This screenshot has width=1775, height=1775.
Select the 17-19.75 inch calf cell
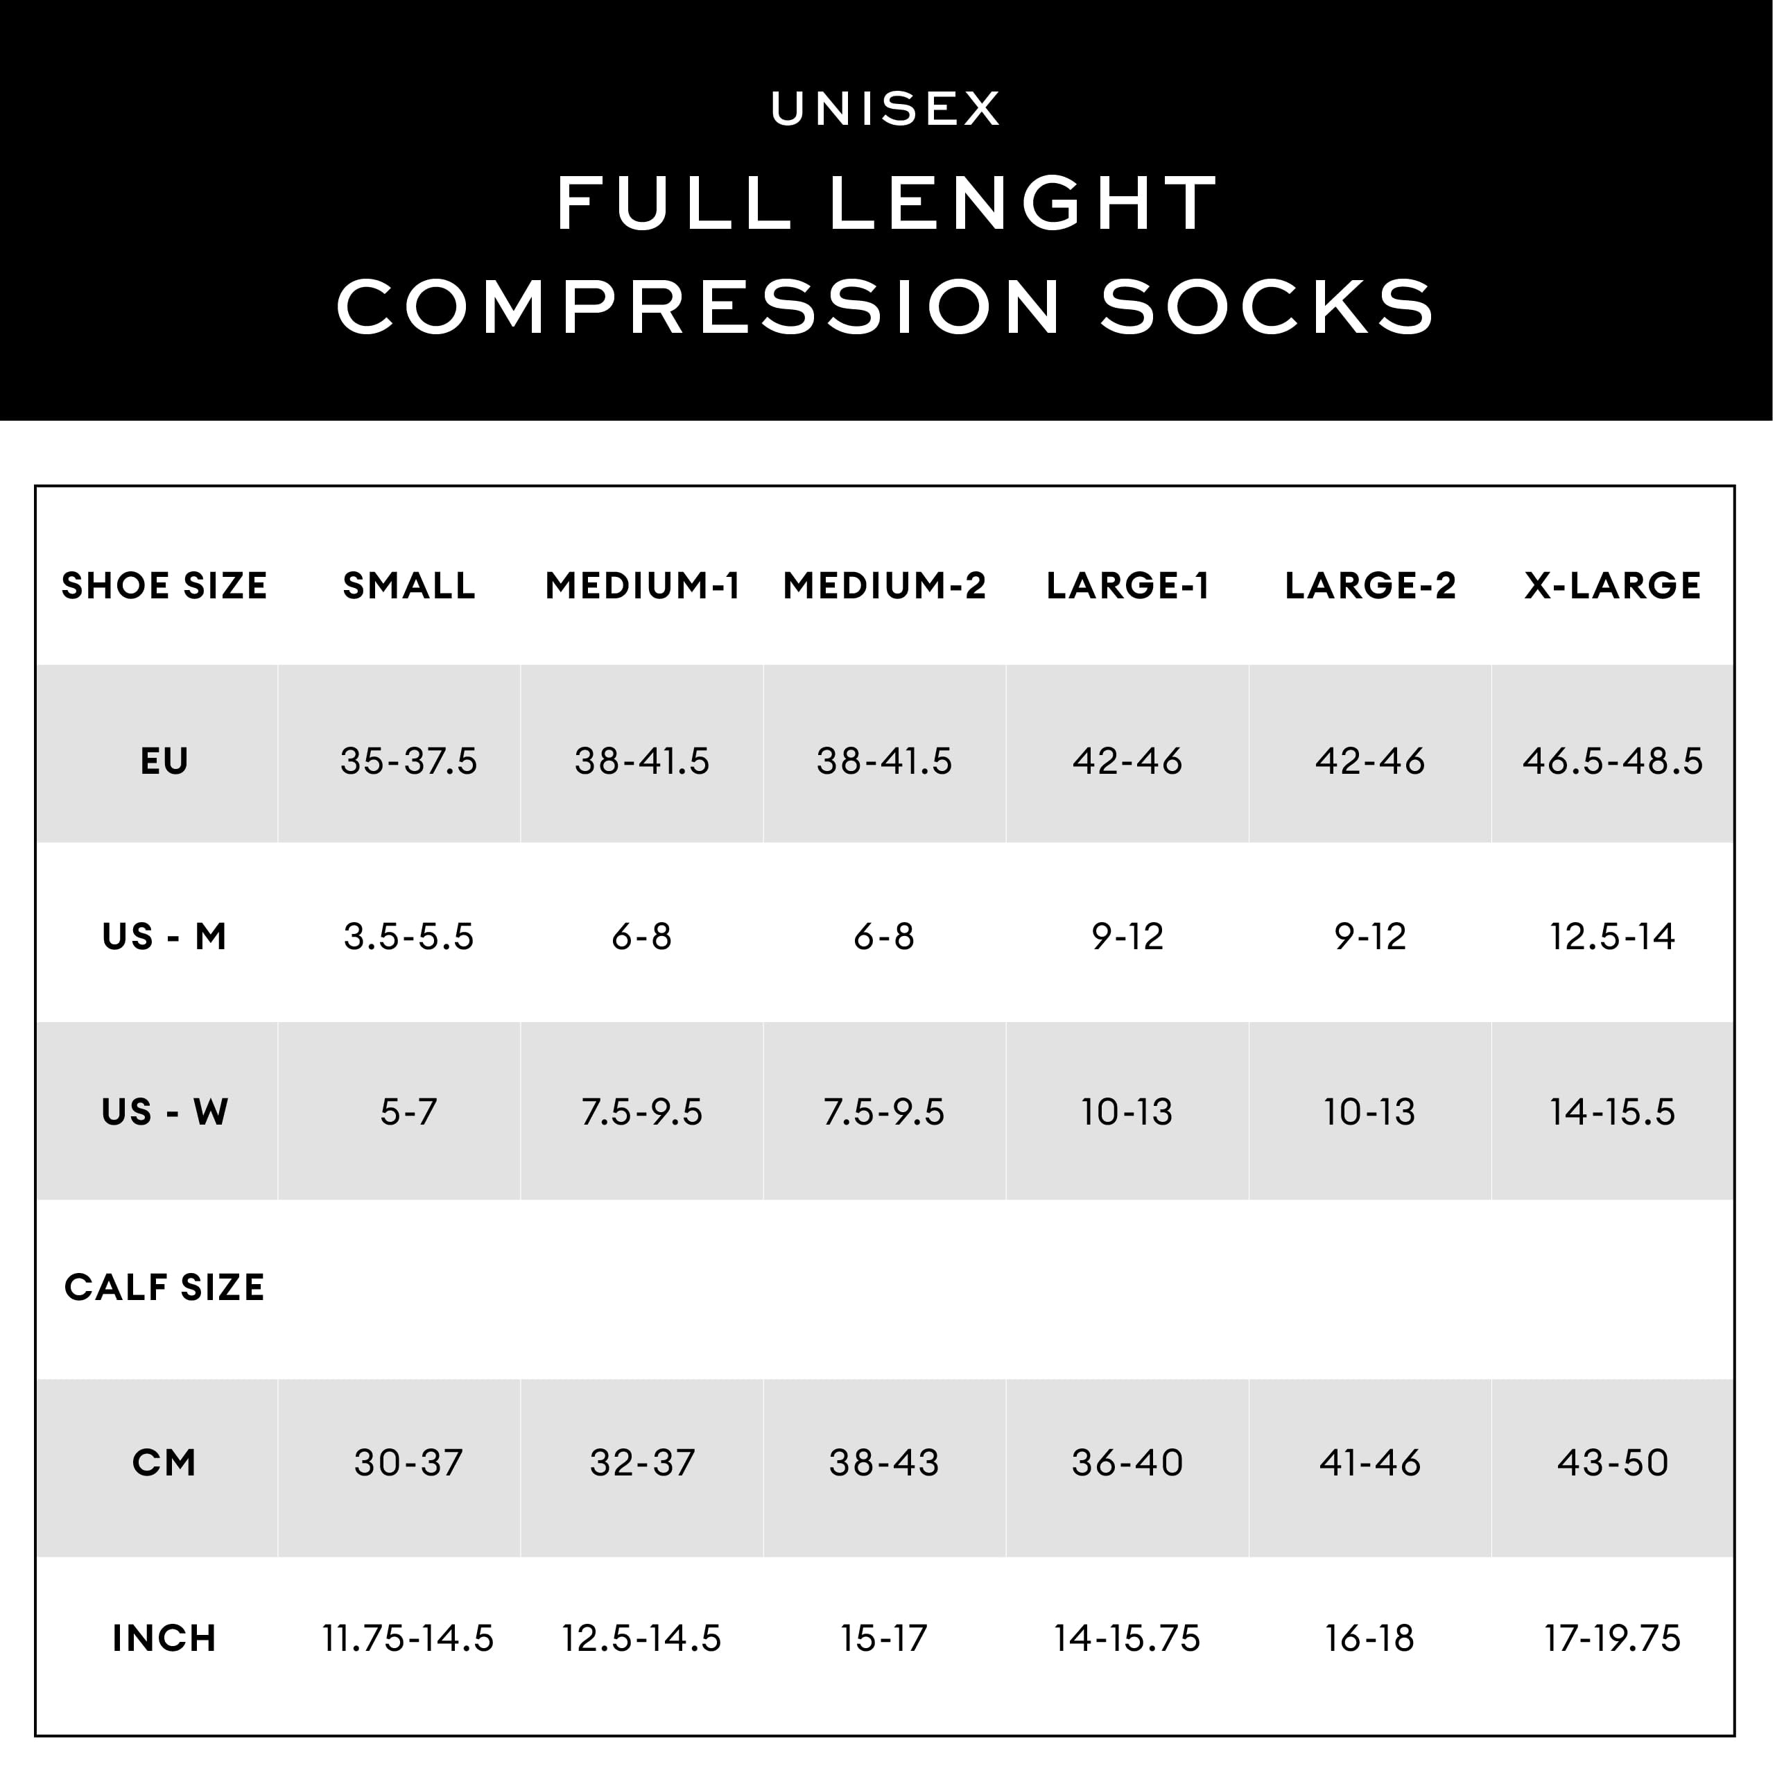point(1612,1638)
